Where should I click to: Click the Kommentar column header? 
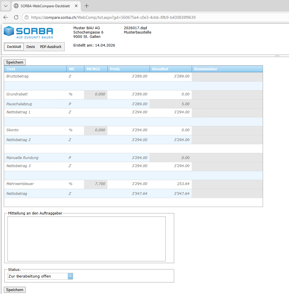point(227,69)
